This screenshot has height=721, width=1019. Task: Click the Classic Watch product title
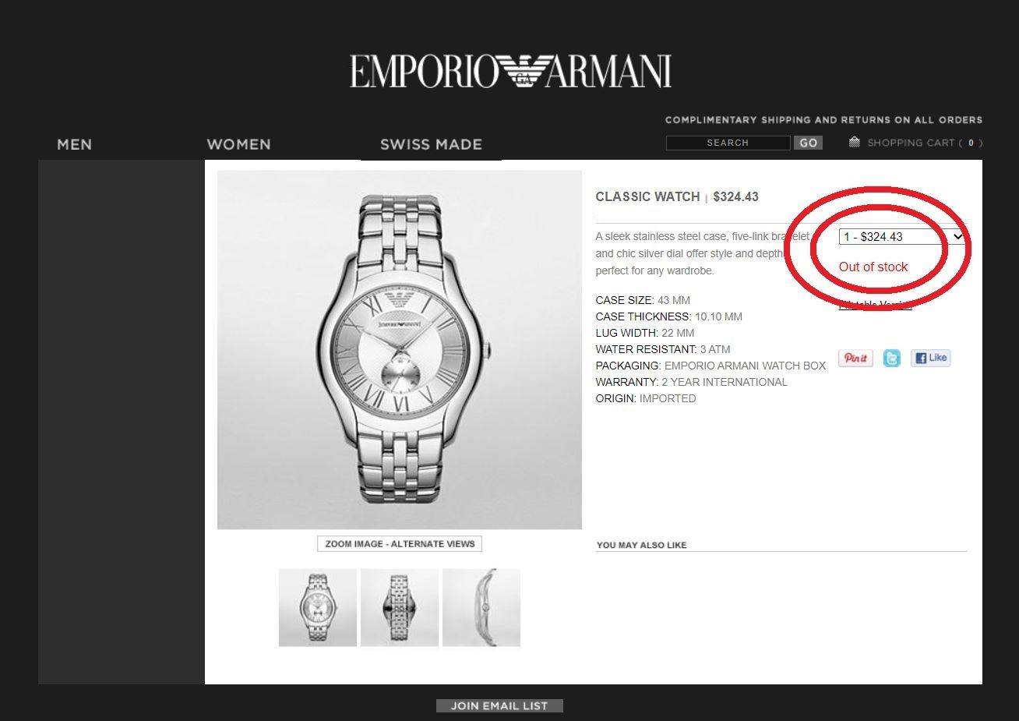pos(647,196)
